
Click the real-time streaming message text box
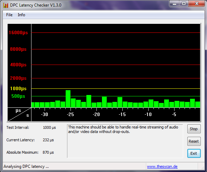[x=125, y=141]
